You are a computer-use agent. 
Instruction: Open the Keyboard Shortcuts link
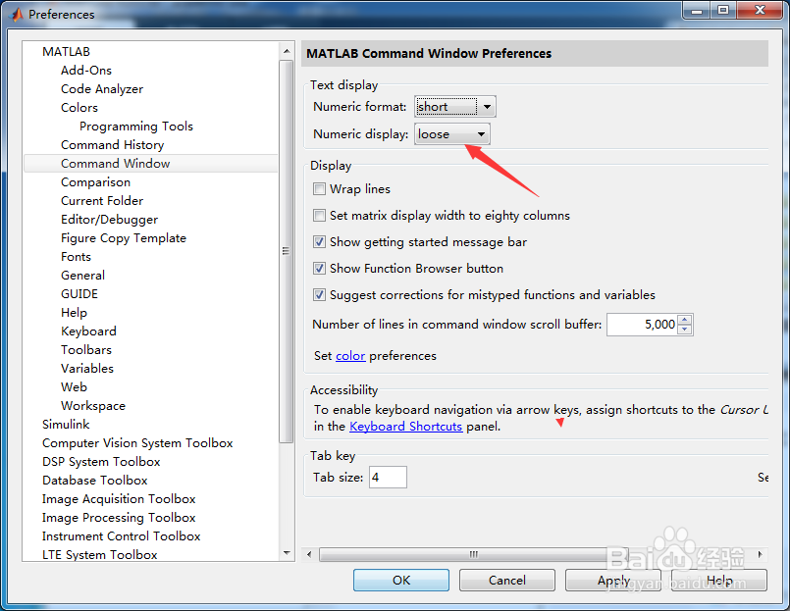405,427
